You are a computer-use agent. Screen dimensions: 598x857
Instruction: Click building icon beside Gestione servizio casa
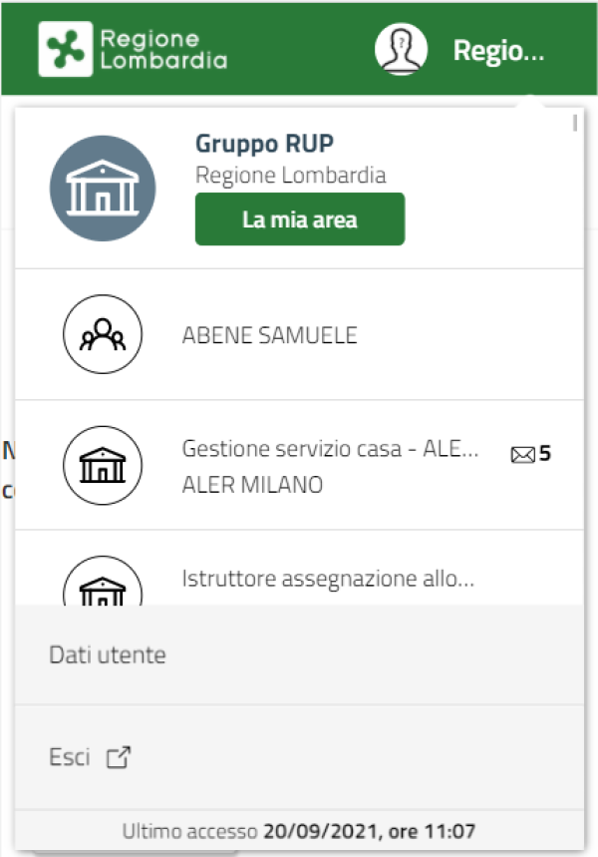coord(103,464)
